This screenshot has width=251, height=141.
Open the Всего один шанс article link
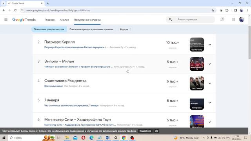[x=53, y=86]
